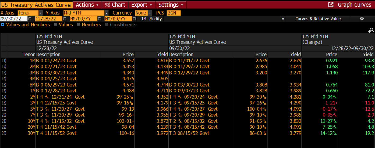
Task: Click the 117.9 yield change value
Action: pos(368,73)
